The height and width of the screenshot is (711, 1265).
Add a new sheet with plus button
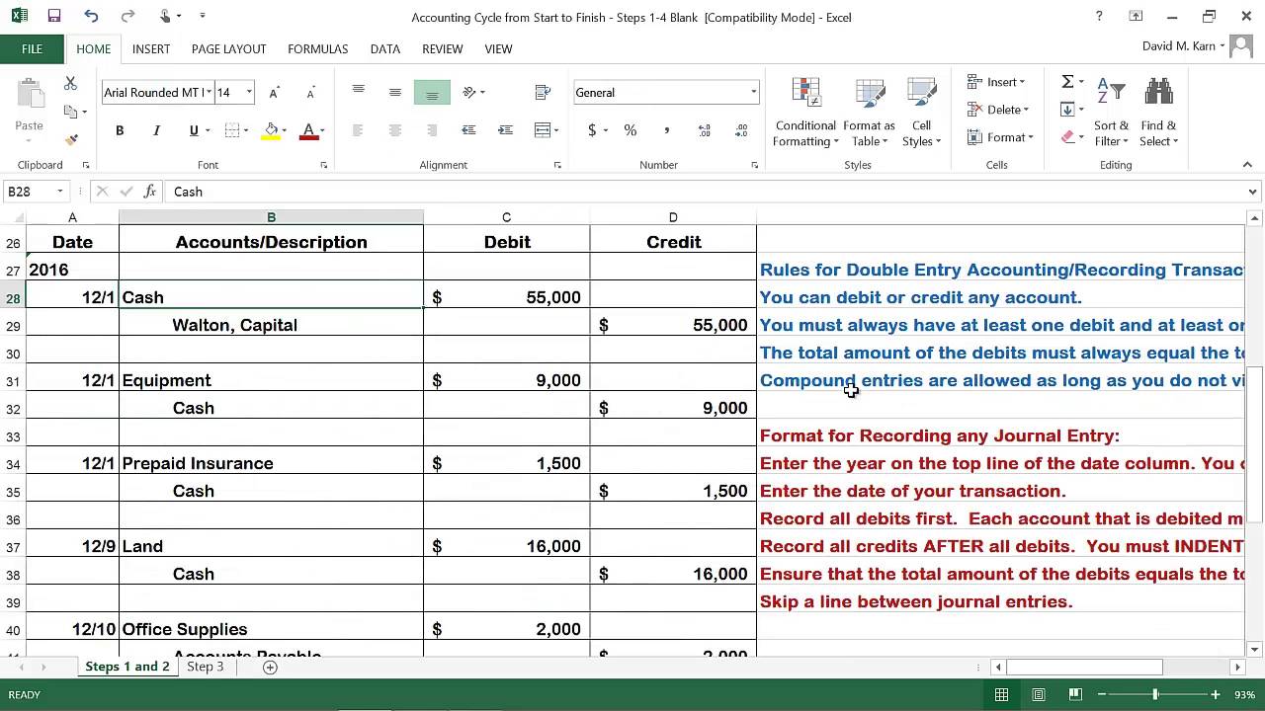(270, 668)
